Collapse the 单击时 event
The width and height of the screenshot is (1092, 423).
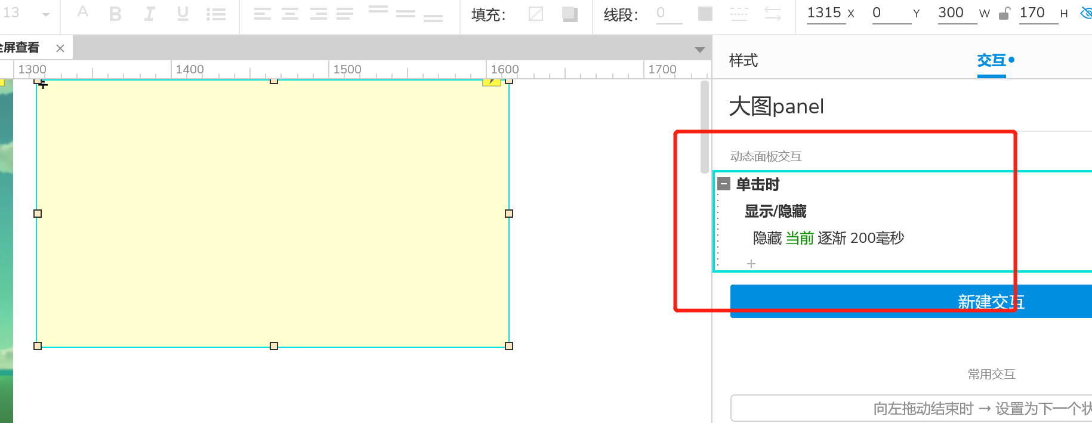coord(724,184)
